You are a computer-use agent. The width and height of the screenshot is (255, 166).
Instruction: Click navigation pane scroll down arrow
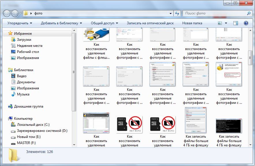point(74,145)
